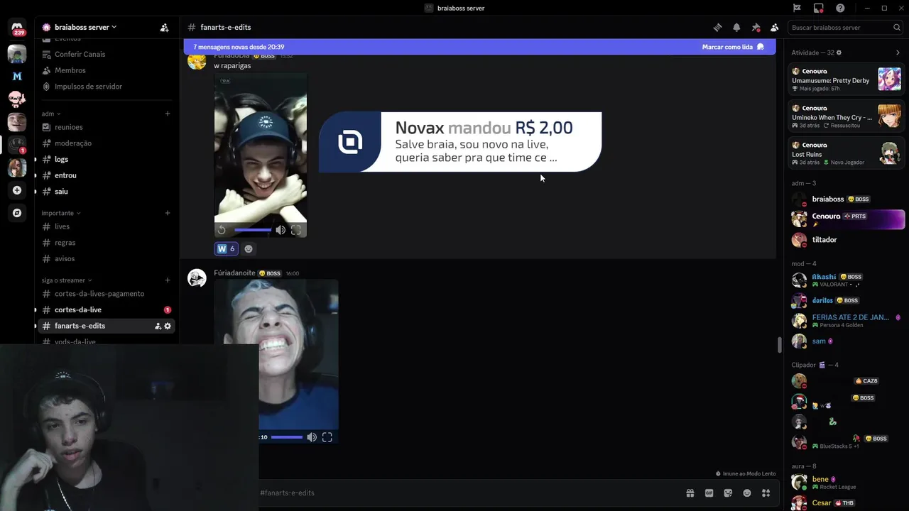
Task: Click the new messages since 20:39 banner
Action: click(x=239, y=47)
